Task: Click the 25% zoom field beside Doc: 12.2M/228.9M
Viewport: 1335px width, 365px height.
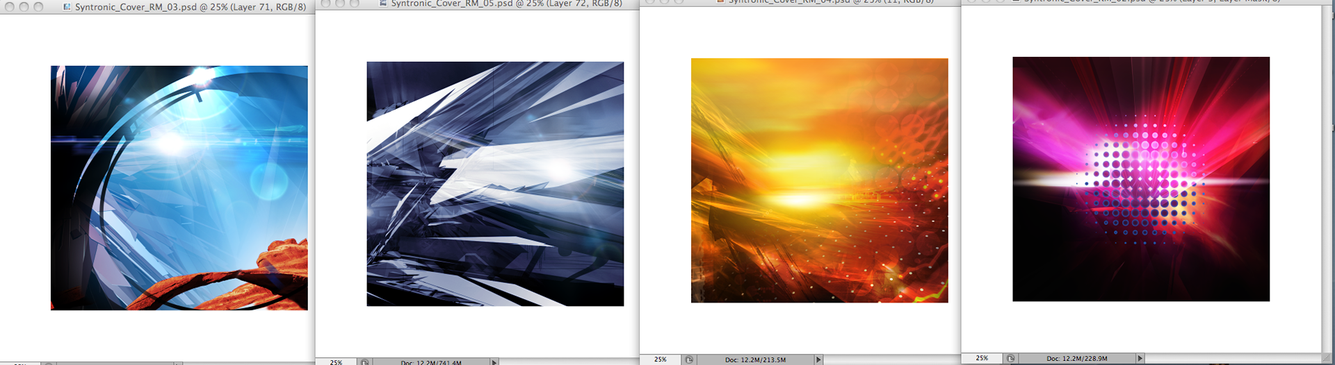Action: pos(982,358)
